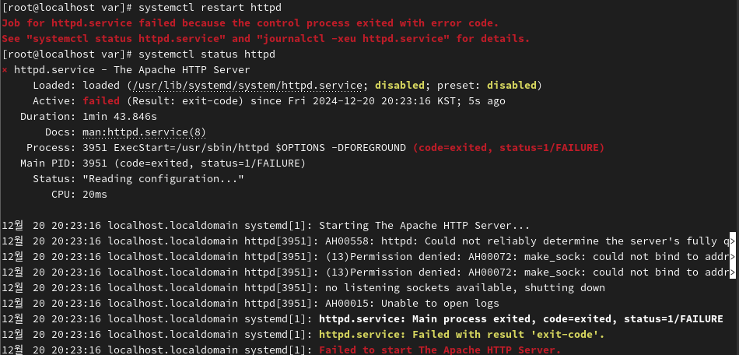
Task: Click the first yellow 'disabled' word after the path
Action: click(400, 86)
